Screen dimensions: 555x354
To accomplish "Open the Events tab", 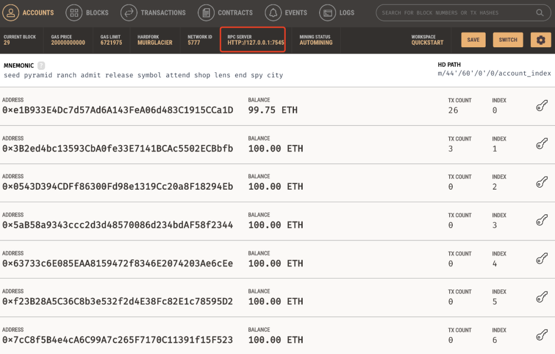I will click(286, 13).
